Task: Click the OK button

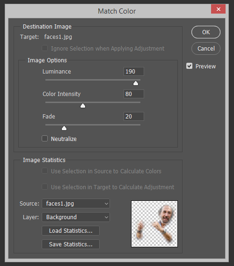Action: click(206, 32)
